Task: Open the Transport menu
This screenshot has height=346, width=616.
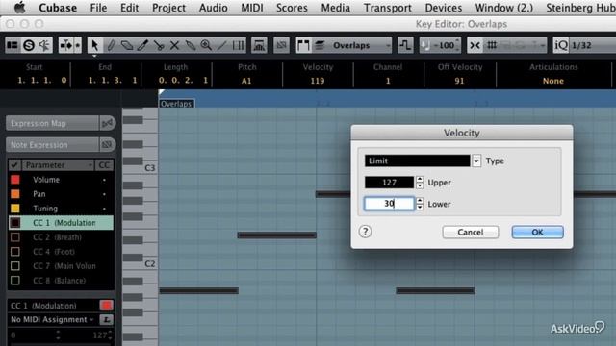Action: (x=388, y=8)
